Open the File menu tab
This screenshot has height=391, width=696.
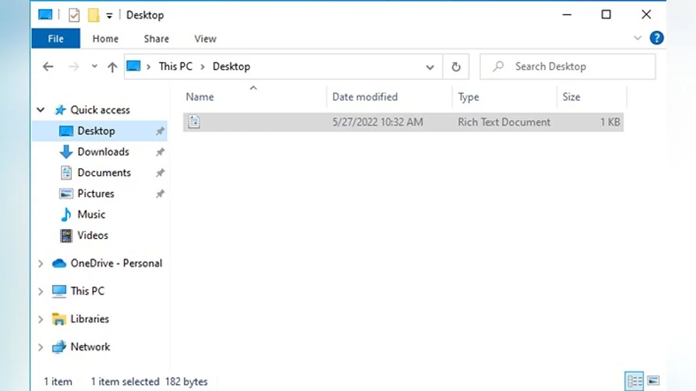[56, 39]
